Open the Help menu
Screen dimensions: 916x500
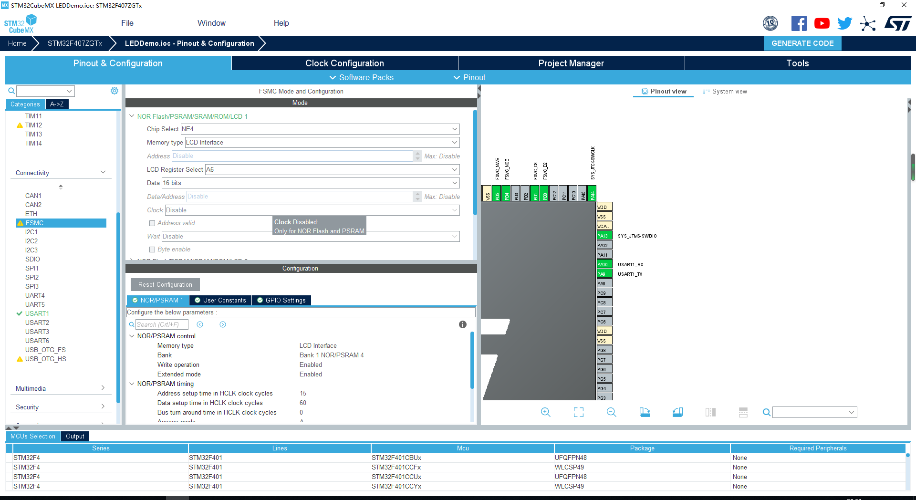tap(281, 23)
